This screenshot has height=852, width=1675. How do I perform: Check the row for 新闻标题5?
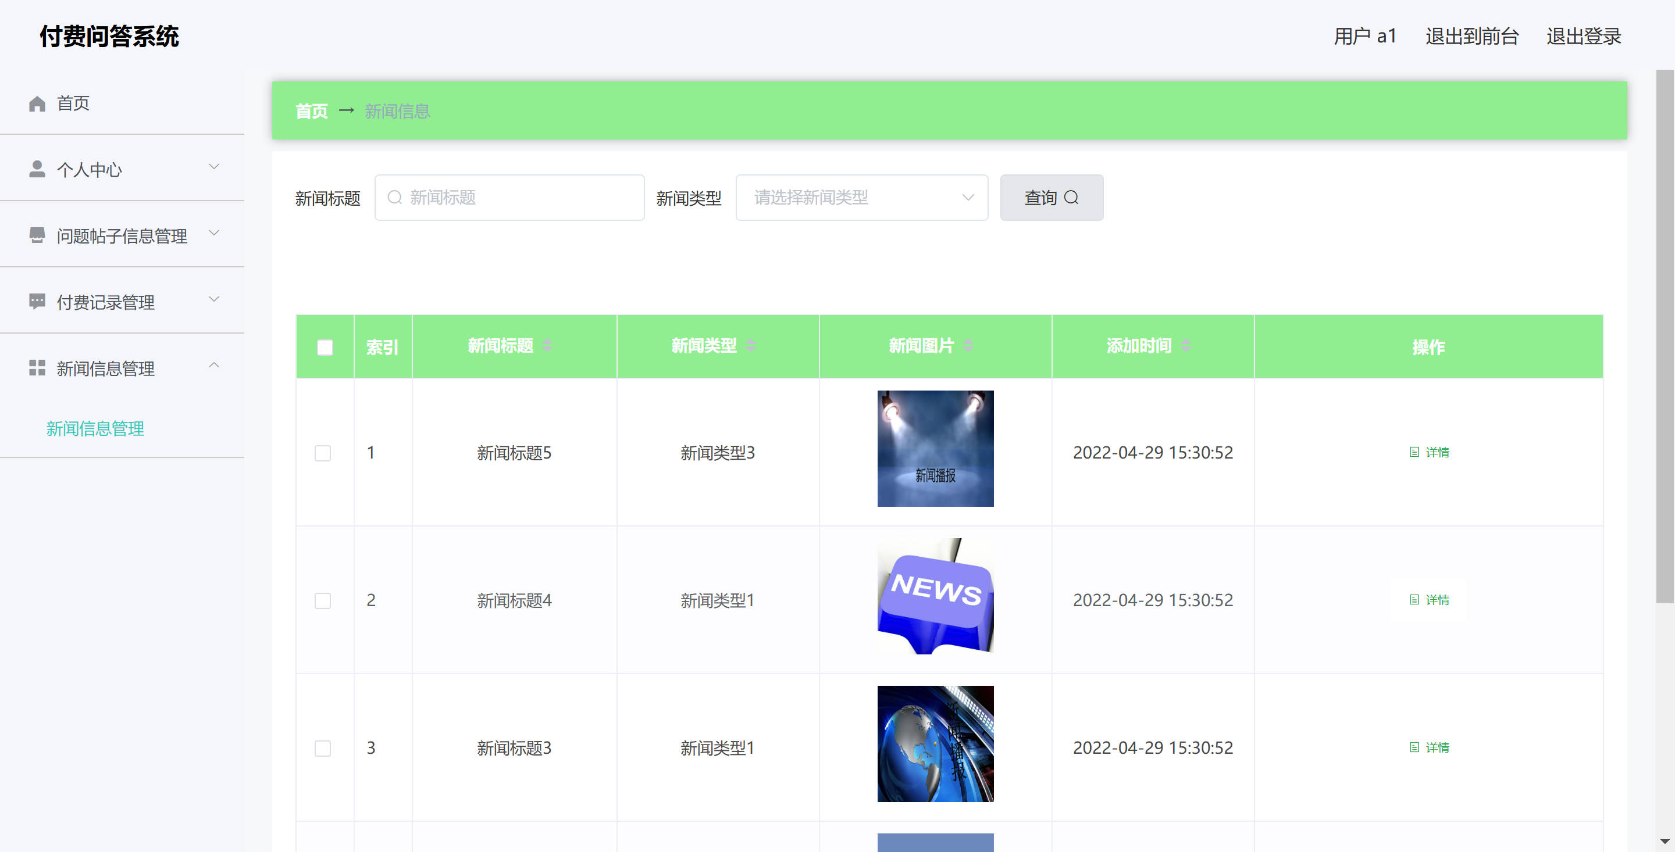coord(323,453)
